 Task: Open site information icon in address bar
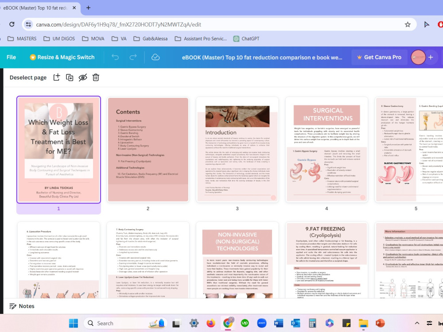(x=28, y=24)
